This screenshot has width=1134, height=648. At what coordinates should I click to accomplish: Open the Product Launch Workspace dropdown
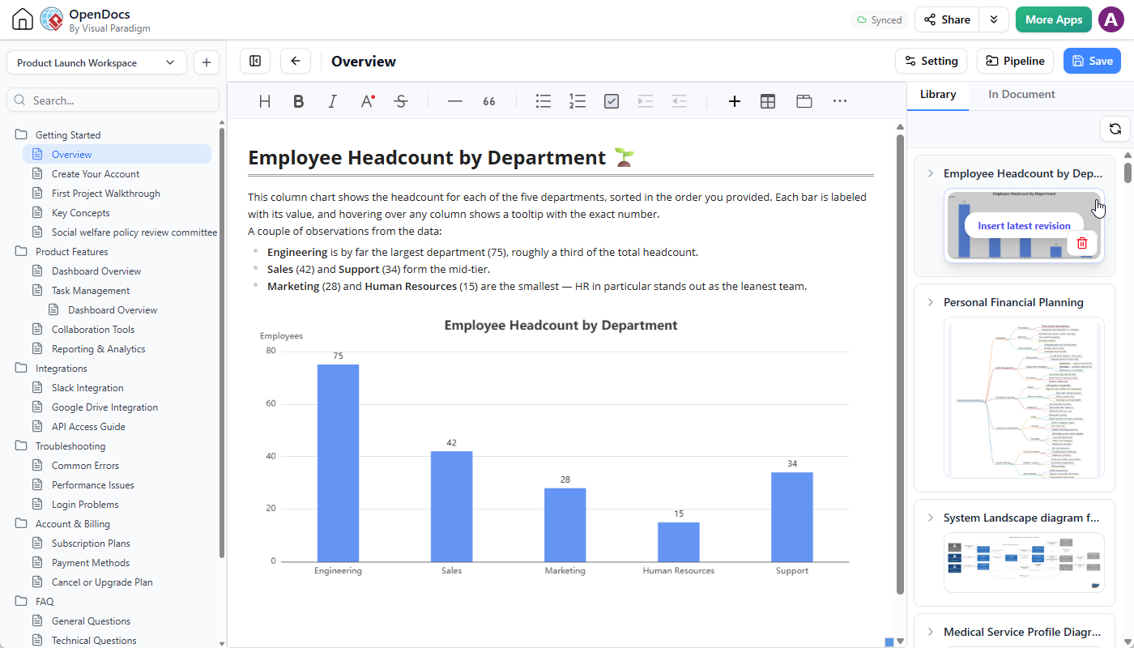click(x=96, y=62)
